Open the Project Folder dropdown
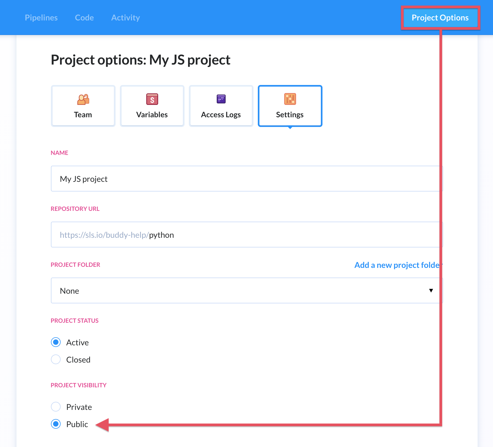 (247, 290)
